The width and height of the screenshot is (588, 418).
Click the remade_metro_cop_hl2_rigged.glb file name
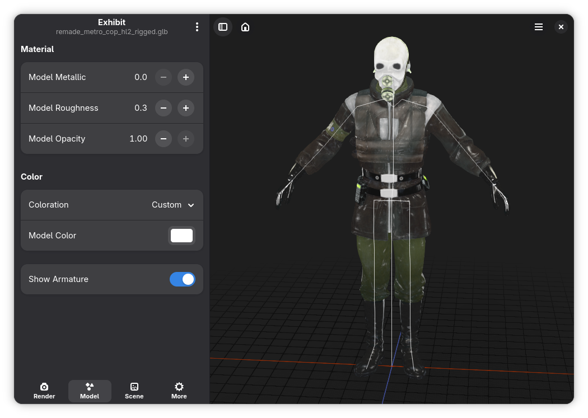tap(112, 32)
